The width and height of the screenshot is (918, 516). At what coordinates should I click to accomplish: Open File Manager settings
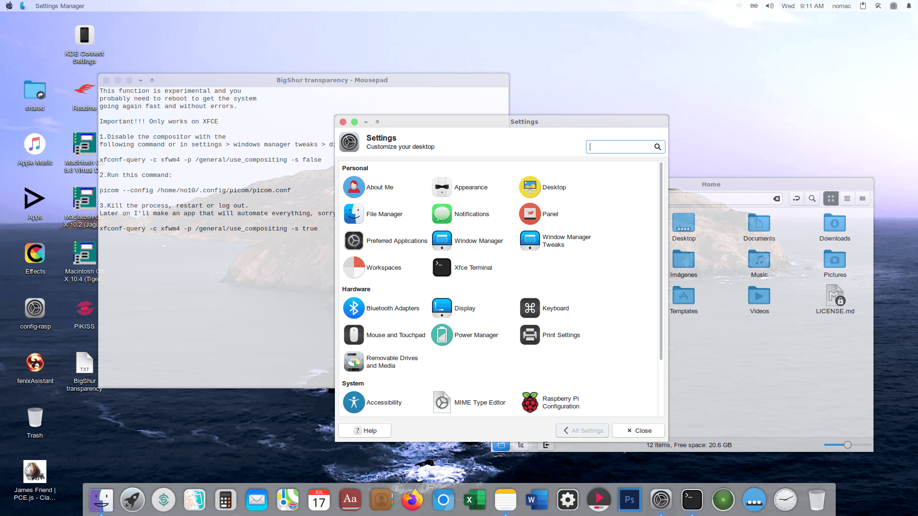tap(374, 214)
